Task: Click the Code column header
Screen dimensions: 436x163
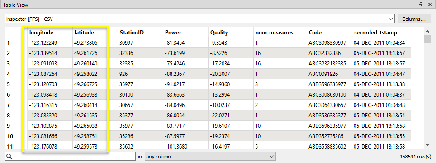Action: pos(330,33)
